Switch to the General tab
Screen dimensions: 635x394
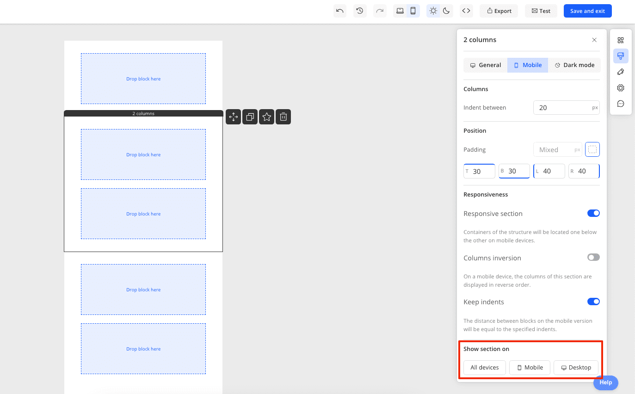pyautogui.click(x=486, y=65)
